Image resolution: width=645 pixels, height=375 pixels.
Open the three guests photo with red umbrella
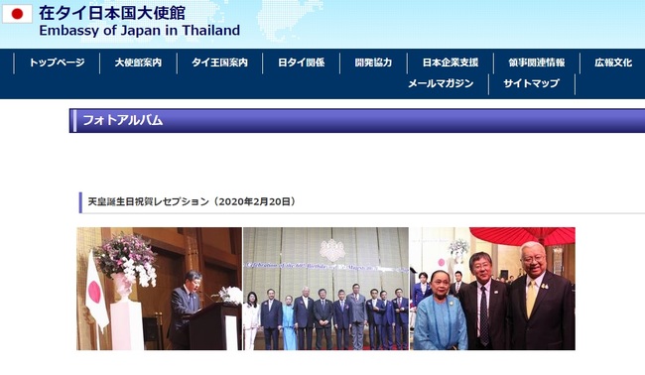tap(493, 289)
